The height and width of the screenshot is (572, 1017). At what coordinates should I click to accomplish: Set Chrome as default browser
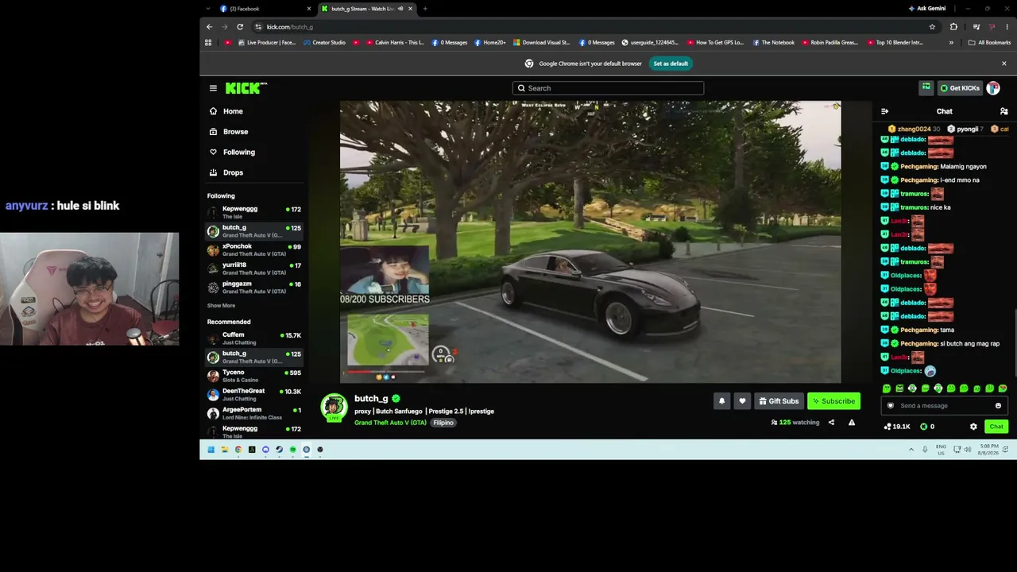pyautogui.click(x=671, y=64)
